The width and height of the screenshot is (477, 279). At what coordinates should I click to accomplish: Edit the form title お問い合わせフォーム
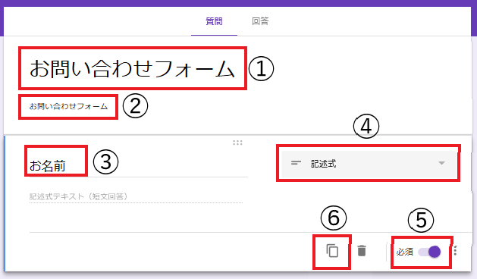[x=132, y=68]
